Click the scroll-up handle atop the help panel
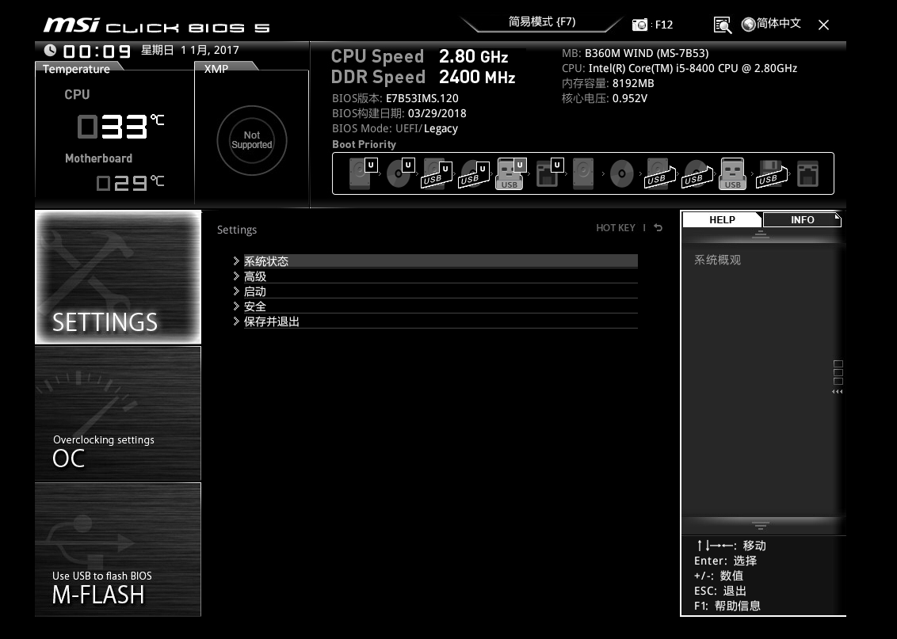The width and height of the screenshot is (897, 639). 760,234
